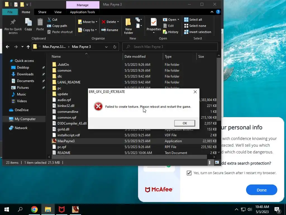The width and height of the screenshot is (286, 215).
Task: Select OneDrive in navigation pane
Action: click(22, 110)
